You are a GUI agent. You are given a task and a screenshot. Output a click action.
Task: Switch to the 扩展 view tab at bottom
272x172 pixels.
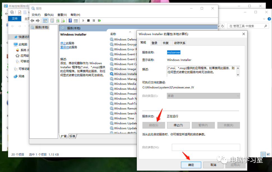pos(64,136)
